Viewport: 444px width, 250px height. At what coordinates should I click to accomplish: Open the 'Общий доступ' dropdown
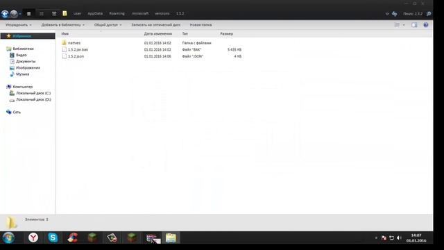pyautogui.click(x=108, y=25)
